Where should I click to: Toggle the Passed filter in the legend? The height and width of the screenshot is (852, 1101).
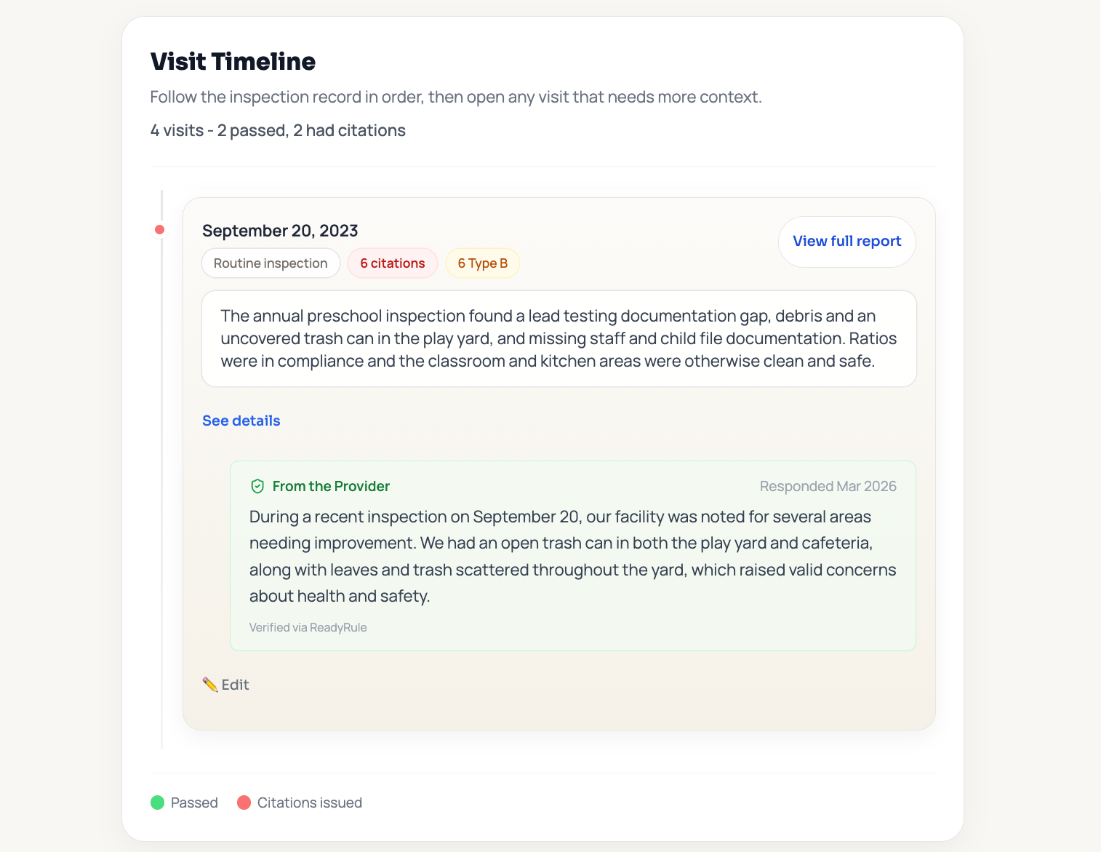coord(184,803)
